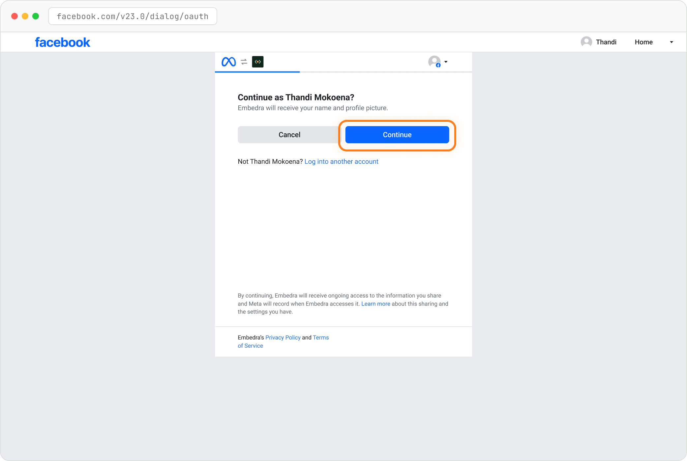Click the yellow minimize window button
The height and width of the screenshot is (461, 687).
click(25, 16)
